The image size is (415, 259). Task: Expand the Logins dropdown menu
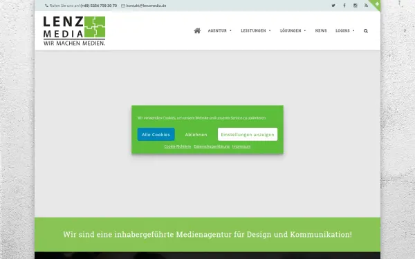coord(345,30)
